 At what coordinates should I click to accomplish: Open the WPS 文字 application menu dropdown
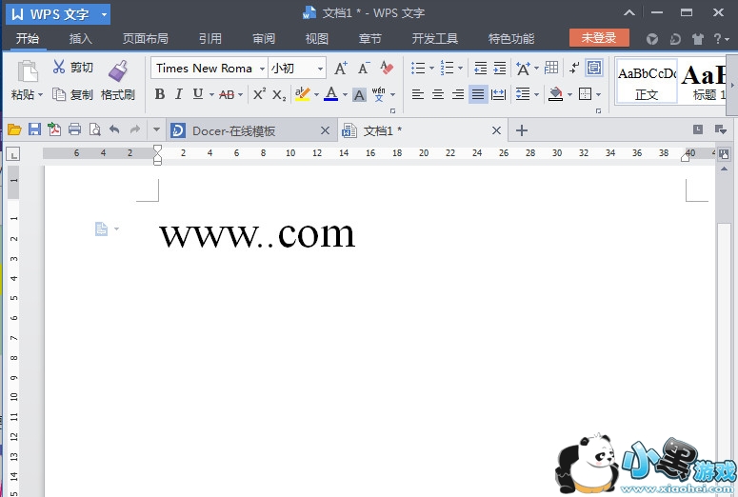coord(104,14)
